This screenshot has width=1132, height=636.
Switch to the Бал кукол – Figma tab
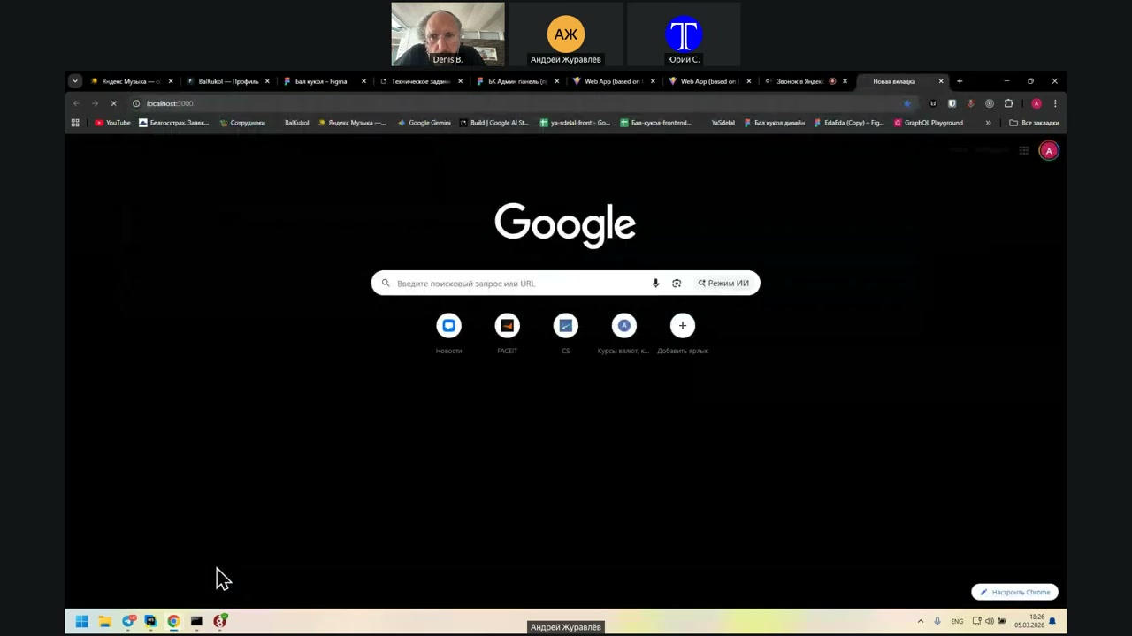(x=320, y=81)
